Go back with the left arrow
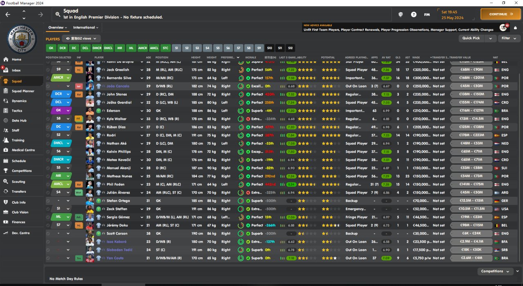The height and width of the screenshot is (286, 523). (8, 14)
